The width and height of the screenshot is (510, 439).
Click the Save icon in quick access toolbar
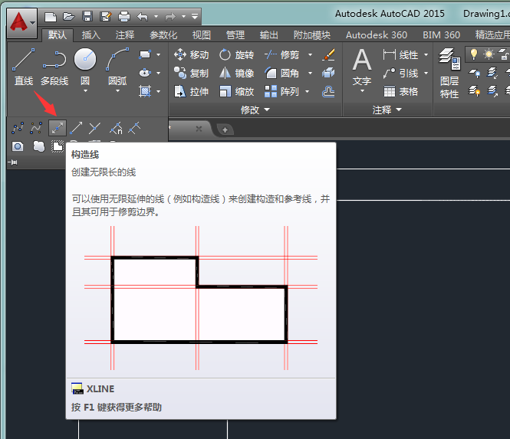tap(87, 15)
